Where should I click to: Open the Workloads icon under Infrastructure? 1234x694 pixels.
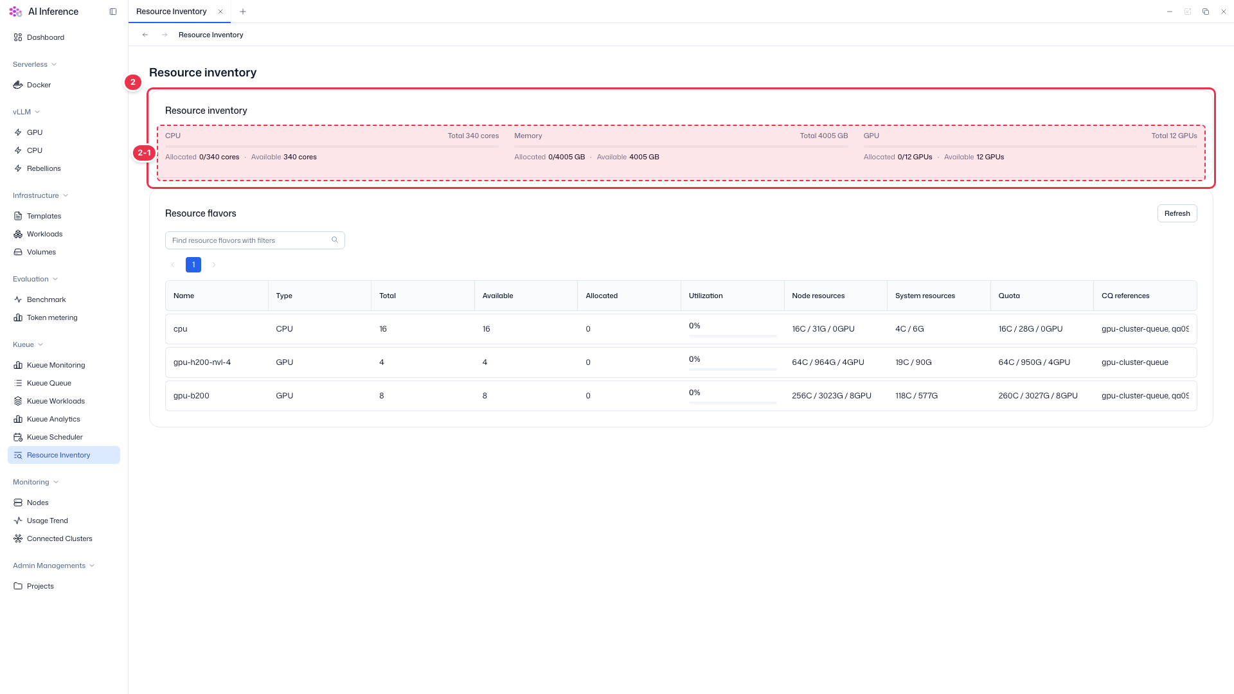click(x=18, y=234)
